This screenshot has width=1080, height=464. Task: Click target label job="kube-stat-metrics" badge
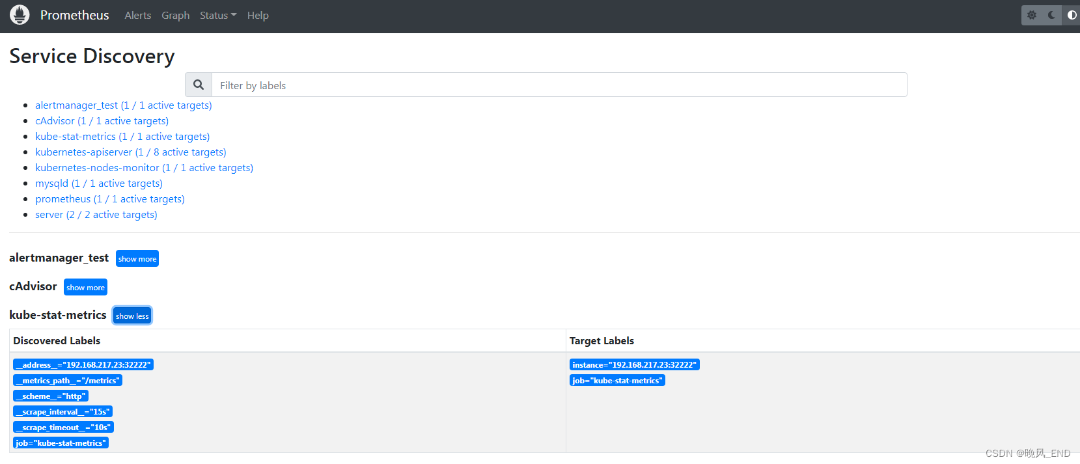[617, 380]
